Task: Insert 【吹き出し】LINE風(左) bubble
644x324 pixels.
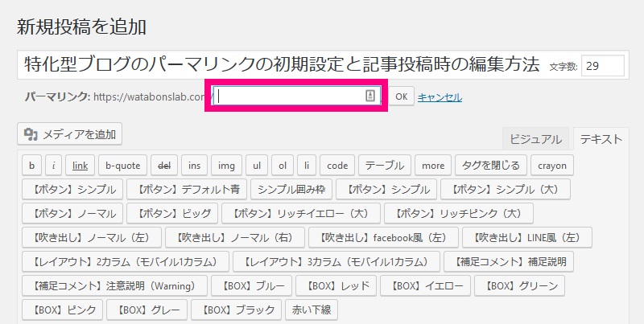Action: (x=527, y=237)
